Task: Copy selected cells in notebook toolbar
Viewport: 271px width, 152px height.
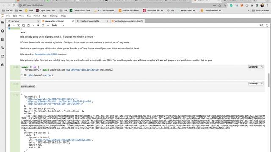Action: pyautogui.click(x=24, y=25)
